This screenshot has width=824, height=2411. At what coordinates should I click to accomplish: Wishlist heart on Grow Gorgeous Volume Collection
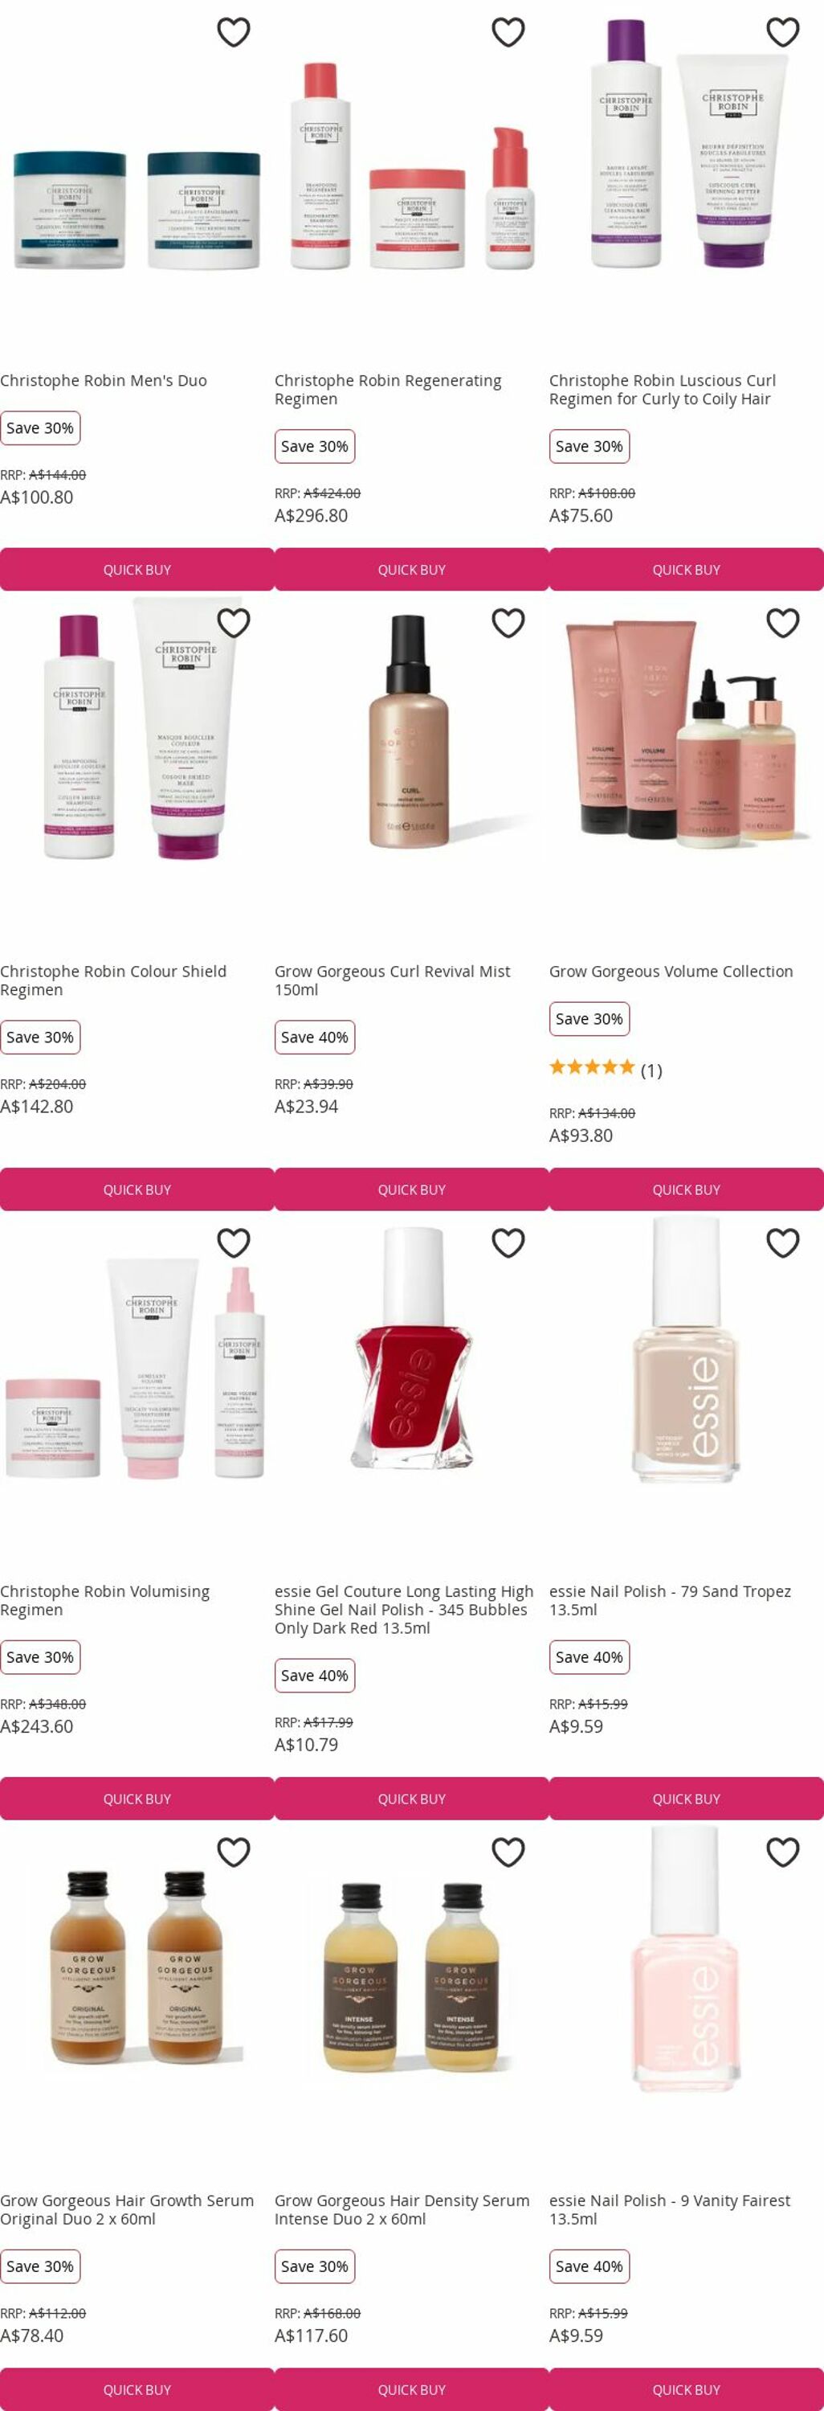pyautogui.click(x=783, y=622)
